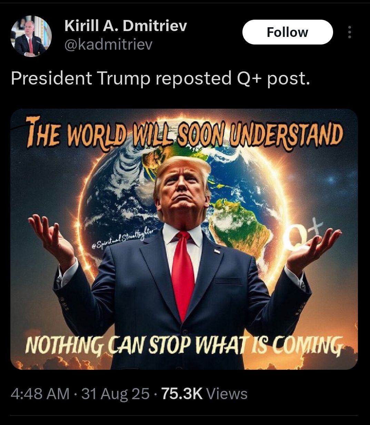Open Kirill A. Dmitriev's profile avatar
This screenshot has height=425, width=370.
pos(31,36)
